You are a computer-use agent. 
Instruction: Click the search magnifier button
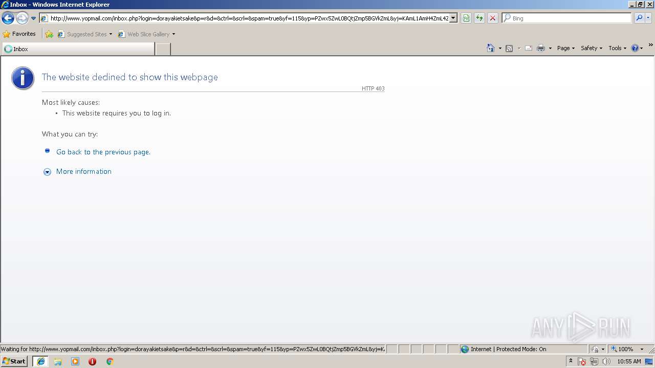[x=639, y=18]
